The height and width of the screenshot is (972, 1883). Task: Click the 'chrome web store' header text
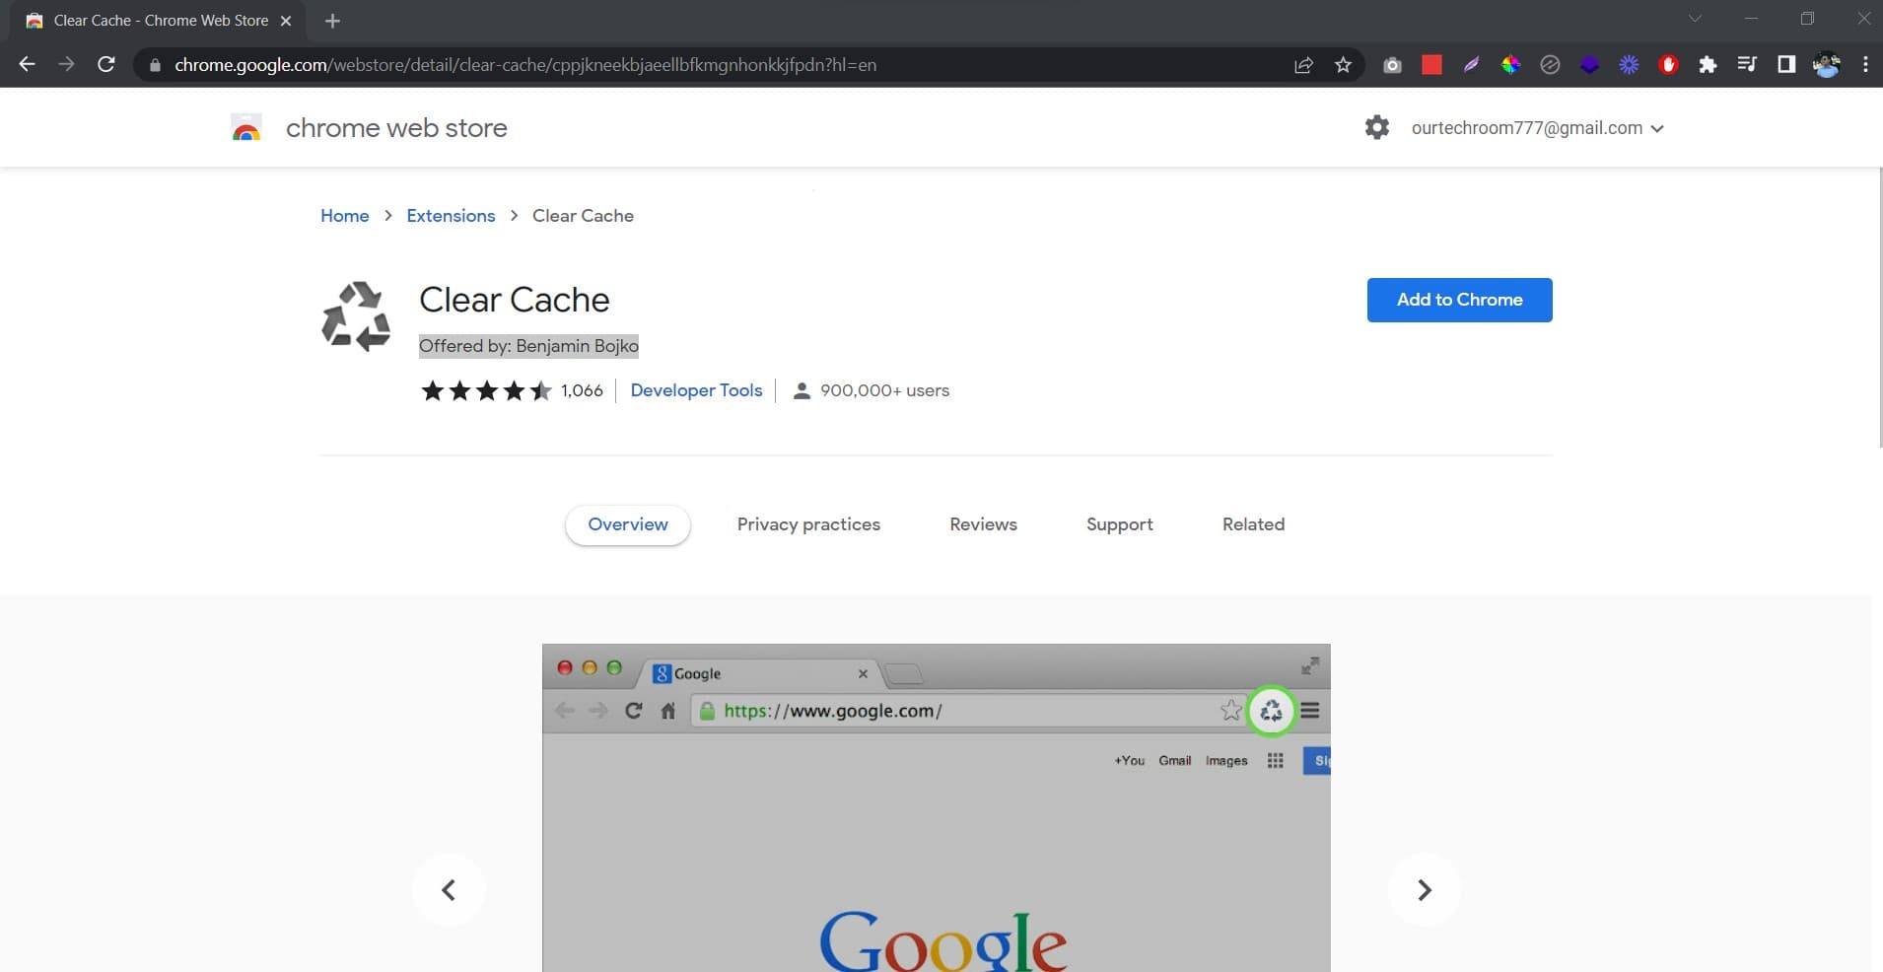(396, 128)
